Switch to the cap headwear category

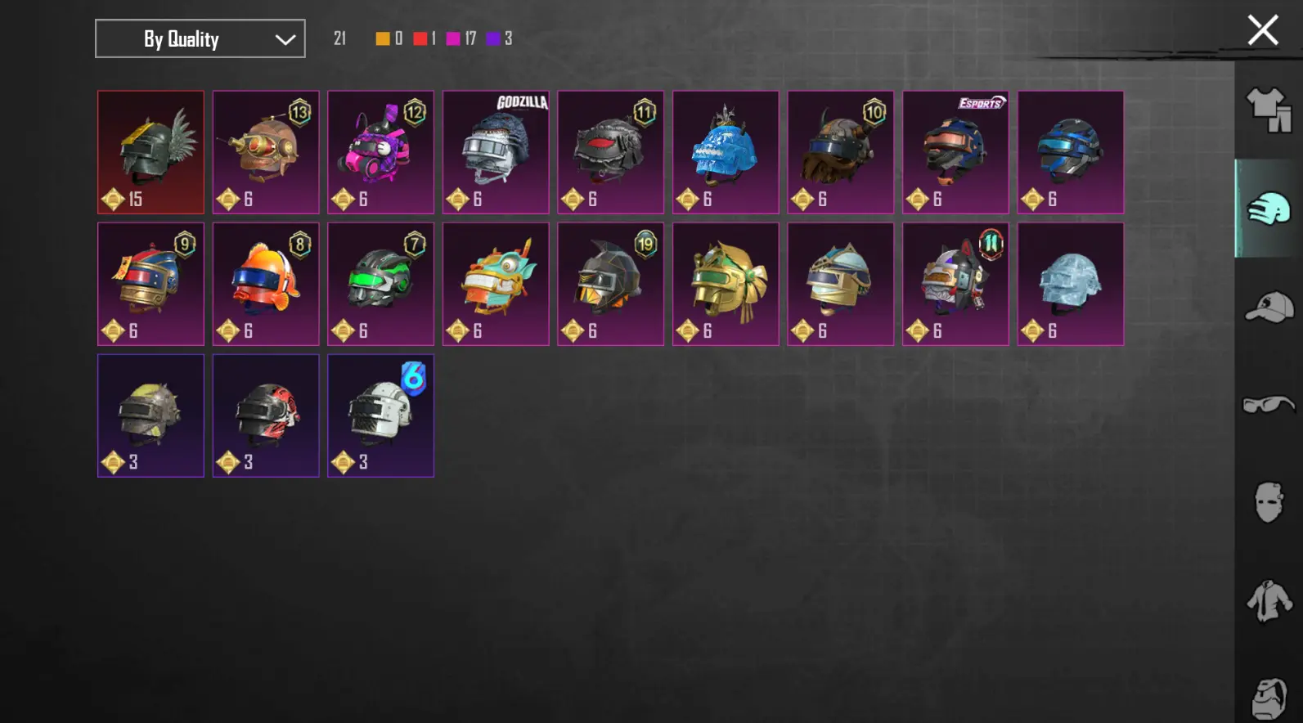1269,308
